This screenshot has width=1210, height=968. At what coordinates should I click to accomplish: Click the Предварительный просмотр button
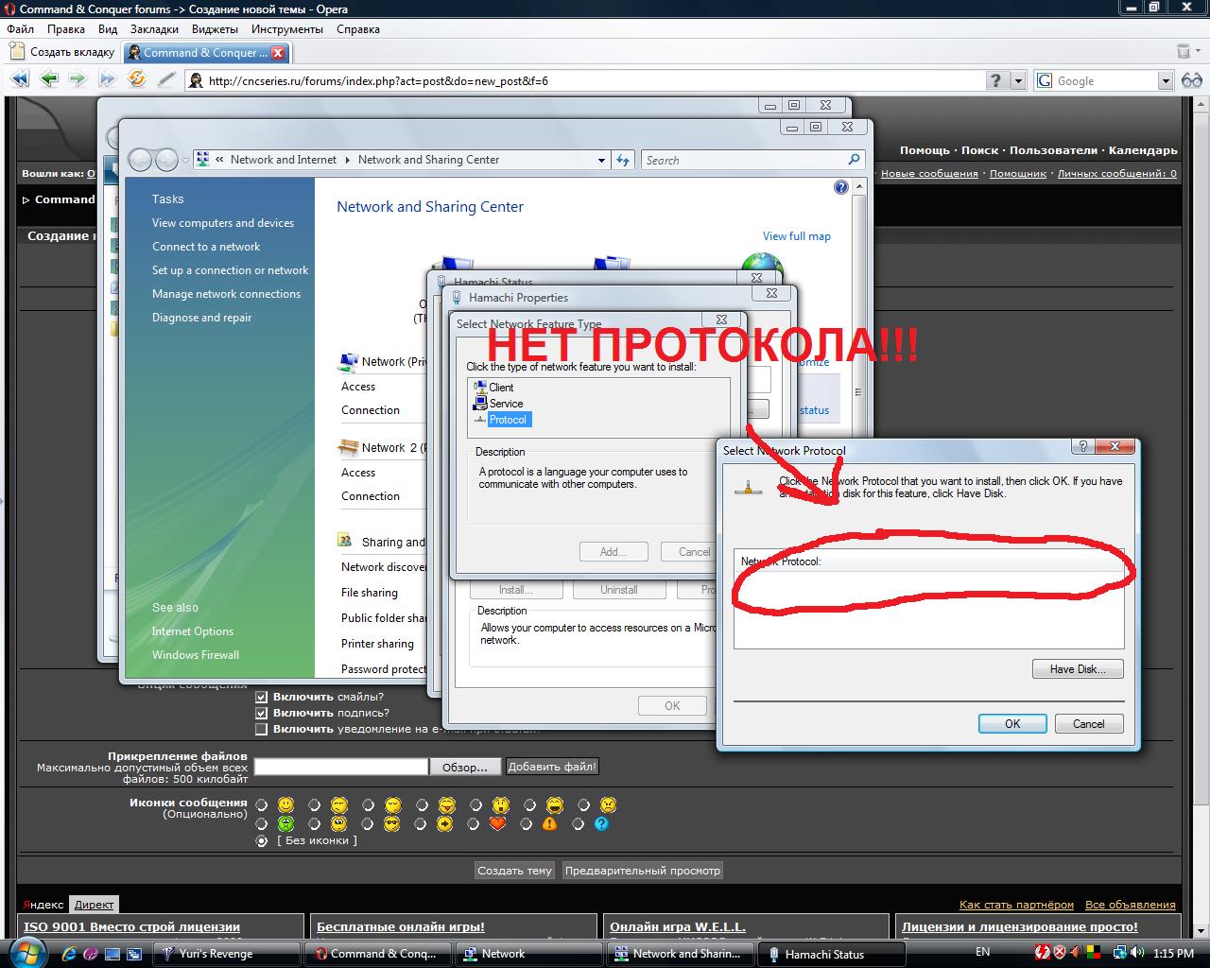point(643,870)
